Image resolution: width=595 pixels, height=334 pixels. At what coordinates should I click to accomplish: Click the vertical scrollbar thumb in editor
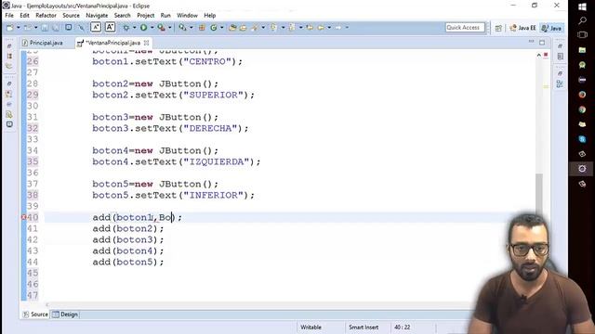[x=539, y=194]
